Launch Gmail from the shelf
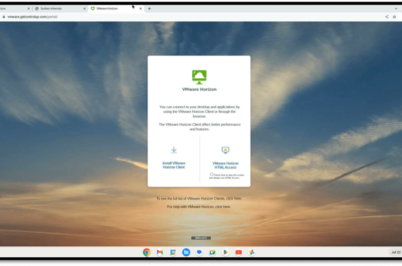 [160, 252]
